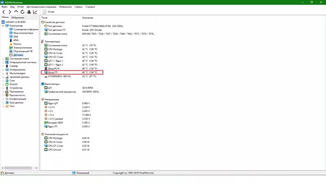The height and width of the screenshot is (183, 326).
Task: Select the ЦП 1 / Ядро 1 row
Action: 70,61
